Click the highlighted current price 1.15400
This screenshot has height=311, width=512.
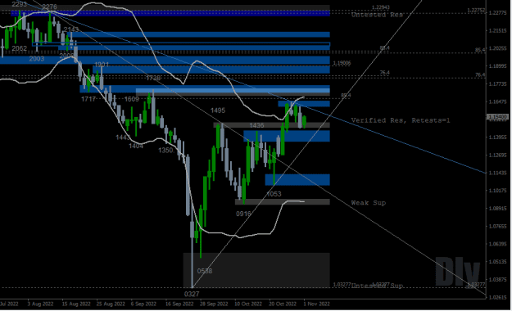(x=497, y=116)
